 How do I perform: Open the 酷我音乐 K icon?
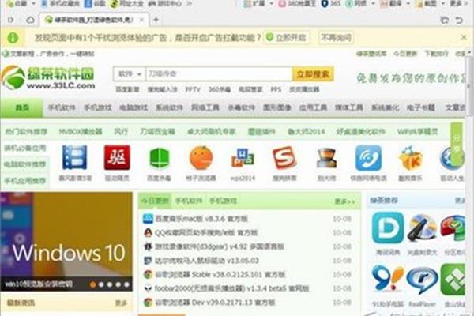[411, 158]
